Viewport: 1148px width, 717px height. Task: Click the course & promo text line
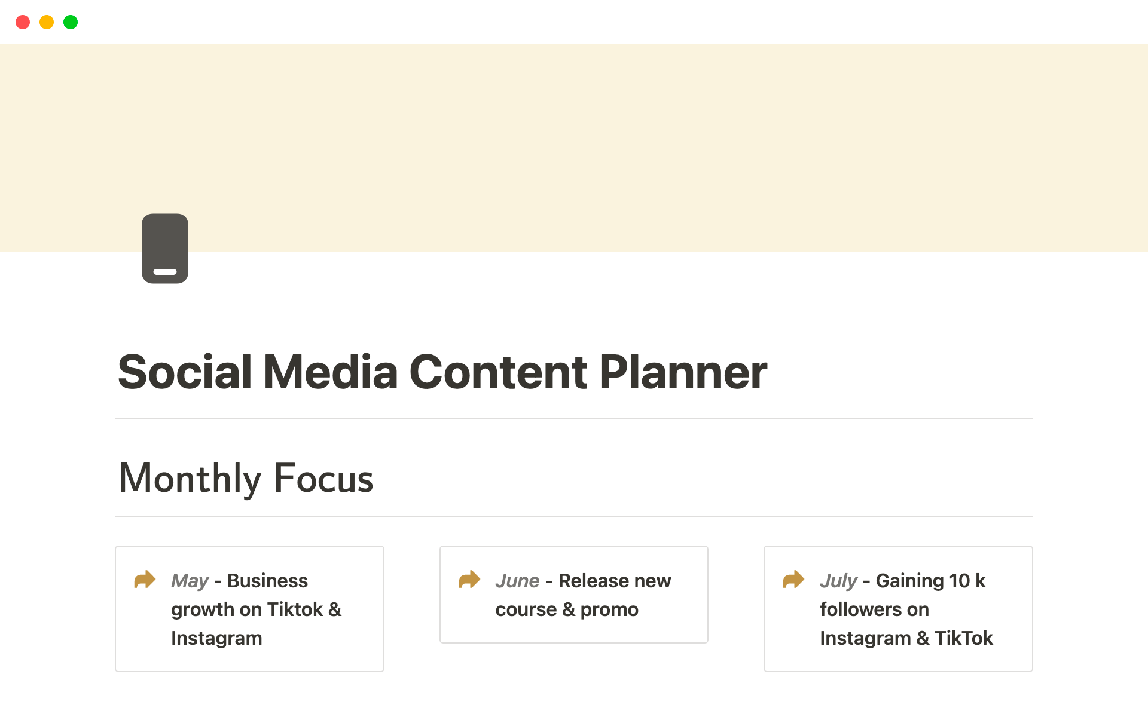pos(567,609)
